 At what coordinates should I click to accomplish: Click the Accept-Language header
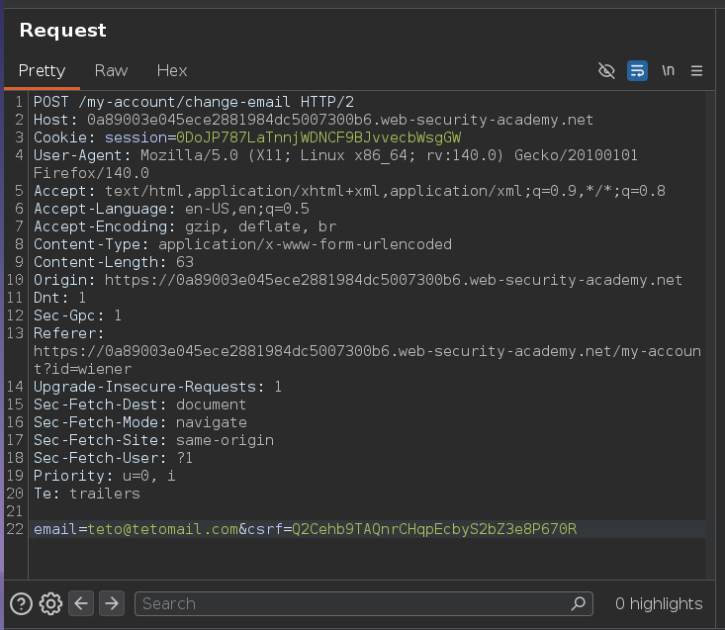coord(171,209)
